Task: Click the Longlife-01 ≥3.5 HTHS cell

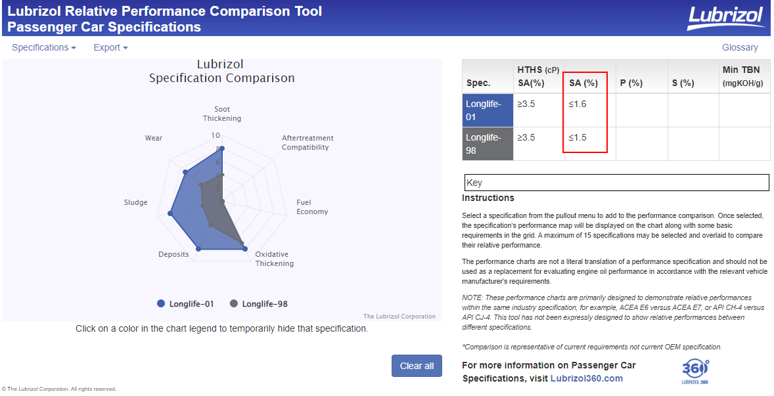Action: (x=539, y=110)
